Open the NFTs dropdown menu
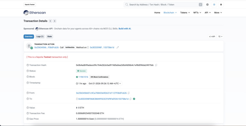This screenshot has height=126, width=246. tap(197, 13)
